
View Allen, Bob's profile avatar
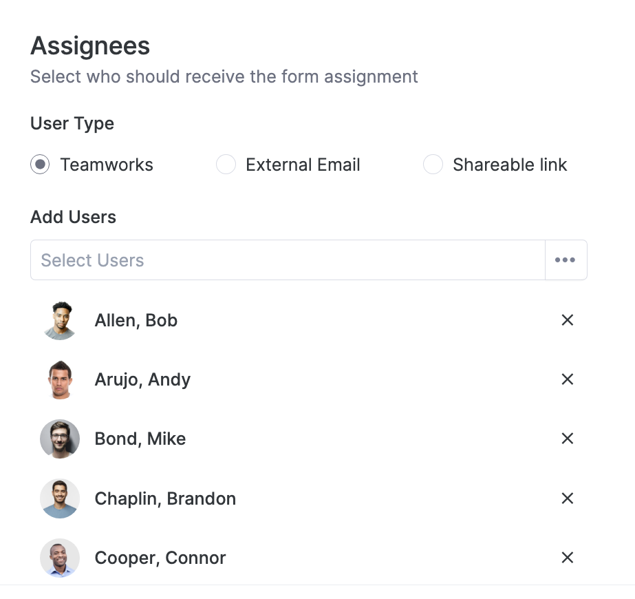coord(60,320)
